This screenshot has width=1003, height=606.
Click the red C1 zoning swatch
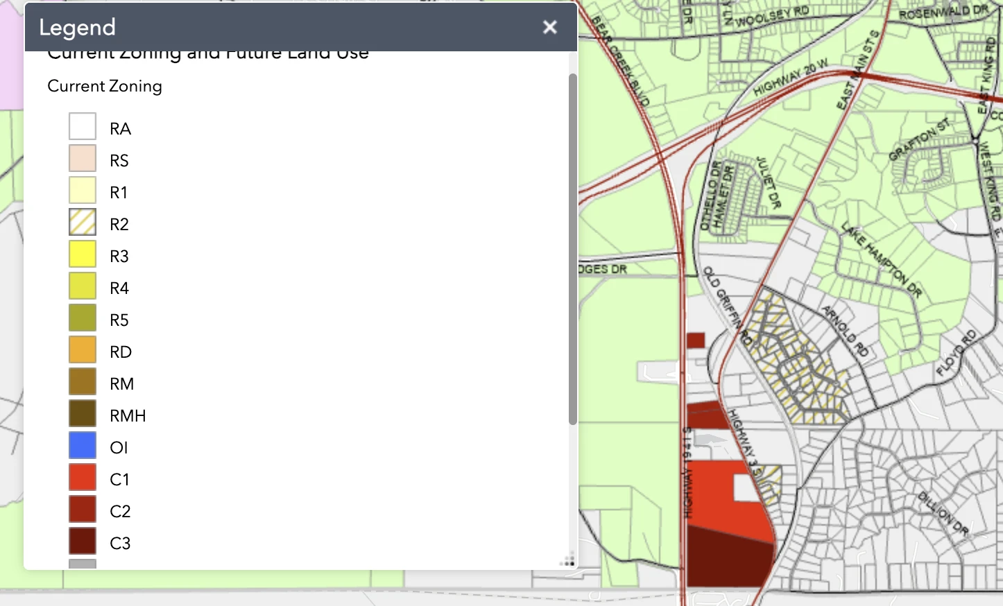click(x=83, y=478)
